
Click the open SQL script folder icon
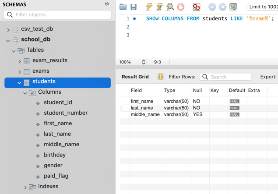tap(123, 7)
